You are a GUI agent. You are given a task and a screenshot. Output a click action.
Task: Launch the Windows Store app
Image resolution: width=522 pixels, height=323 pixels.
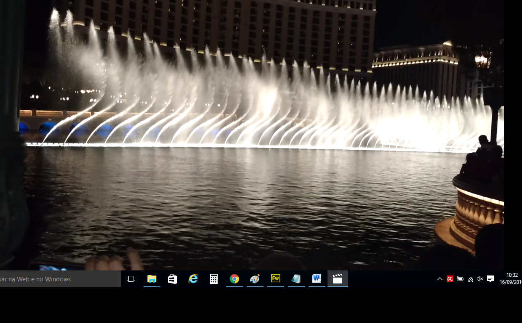point(172,279)
